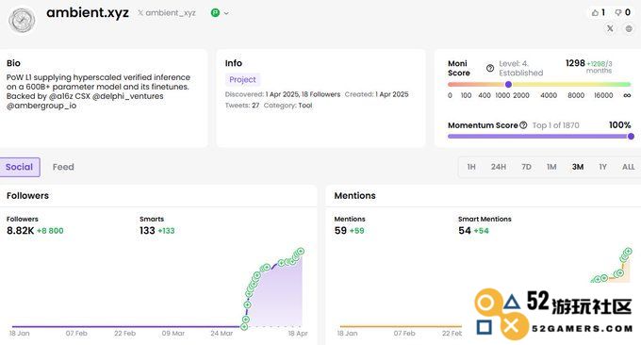Image resolution: width=641 pixels, height=345 pixels.
Task: Select the 7D time range
Action: pyautogui.click(x=527, y=167)
